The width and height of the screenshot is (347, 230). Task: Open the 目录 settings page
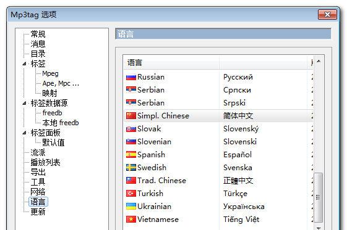coord(38,54)
